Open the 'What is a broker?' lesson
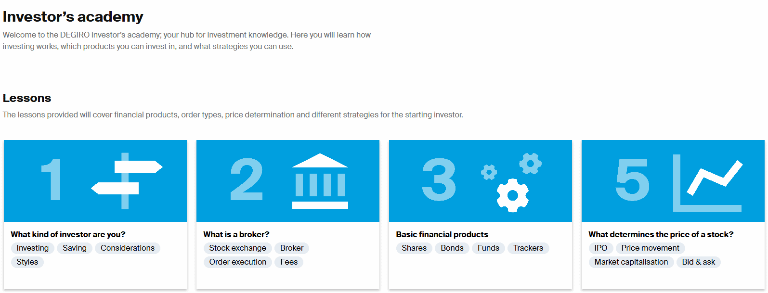Screen dimensions: 768x293 point(236,234)
